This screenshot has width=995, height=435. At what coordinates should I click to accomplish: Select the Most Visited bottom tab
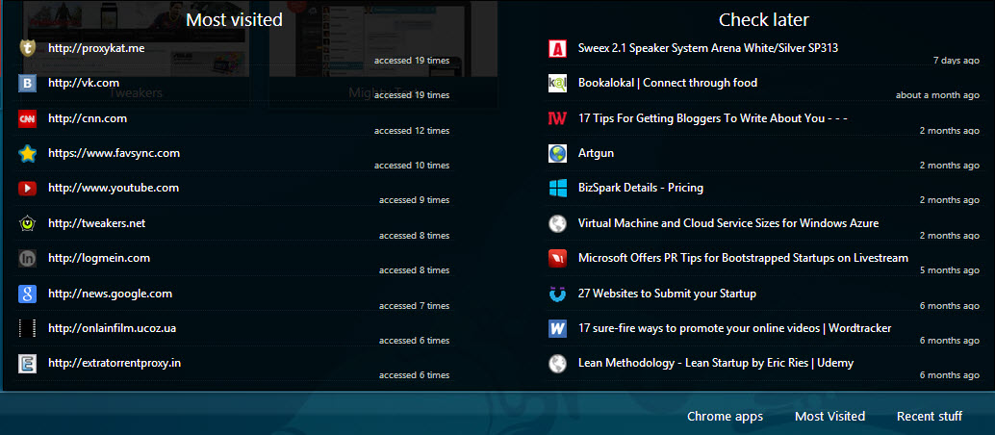pos(829,417)
